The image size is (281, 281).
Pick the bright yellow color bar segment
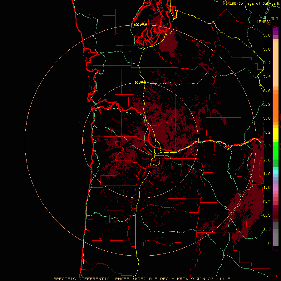coord(276,134)
